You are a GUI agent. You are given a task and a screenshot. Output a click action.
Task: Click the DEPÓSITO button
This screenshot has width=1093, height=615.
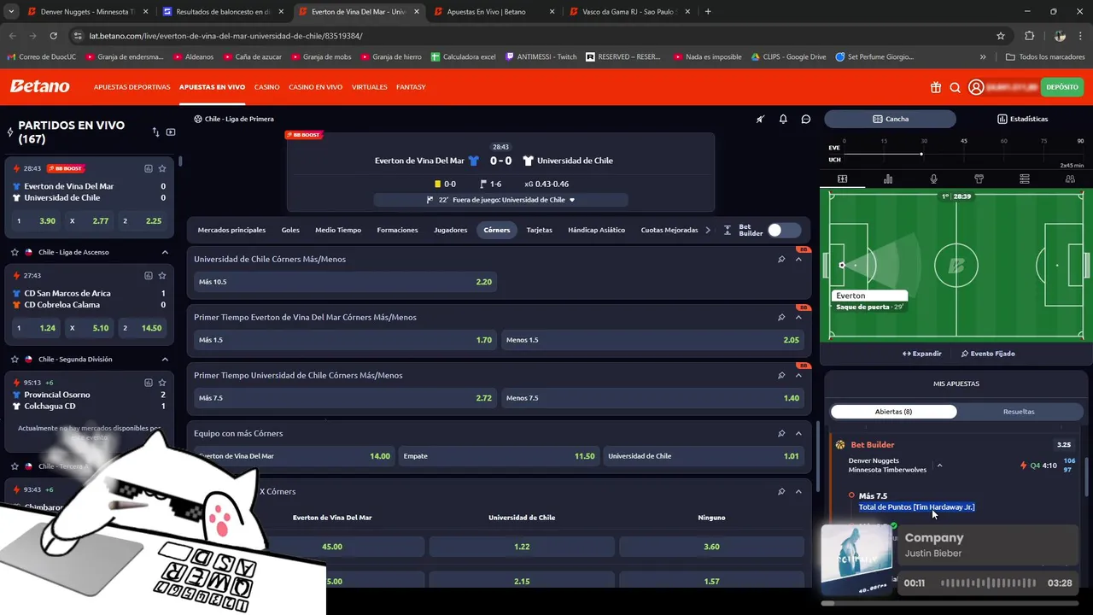pyautogui.click(x=1062, y=87)
